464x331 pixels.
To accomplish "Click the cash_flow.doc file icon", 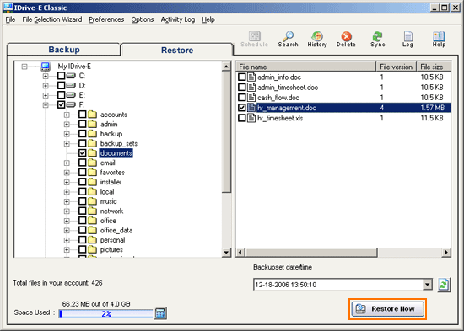I will (251, 97).
